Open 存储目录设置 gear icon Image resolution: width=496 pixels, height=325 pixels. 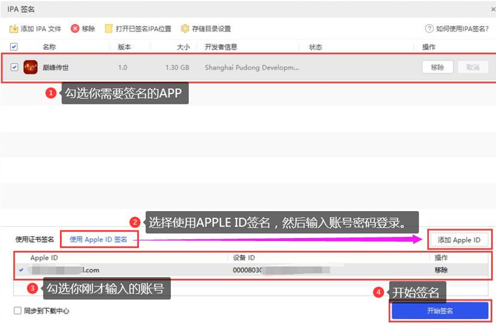185,29
